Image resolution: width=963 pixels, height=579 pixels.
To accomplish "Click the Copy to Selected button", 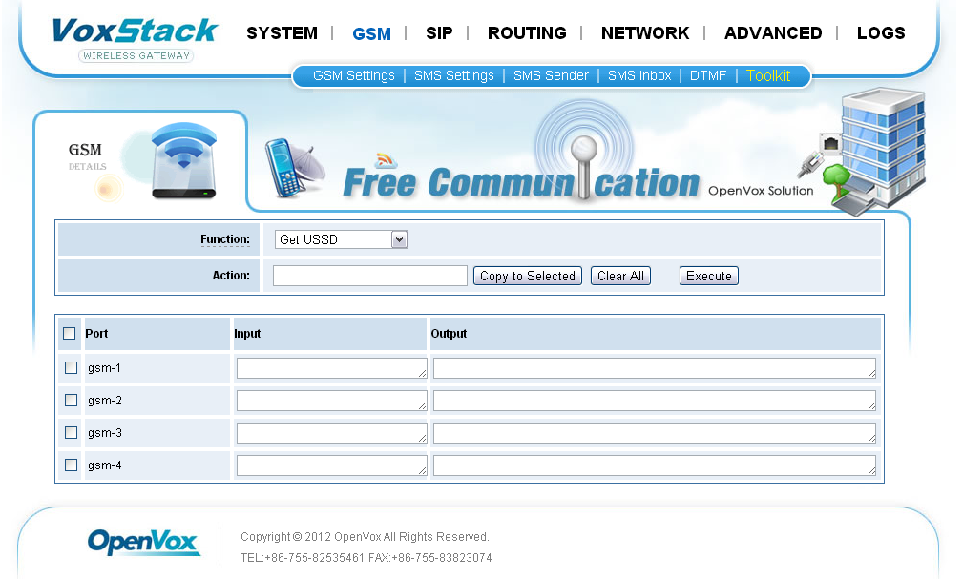I will (x=527, y=277).
